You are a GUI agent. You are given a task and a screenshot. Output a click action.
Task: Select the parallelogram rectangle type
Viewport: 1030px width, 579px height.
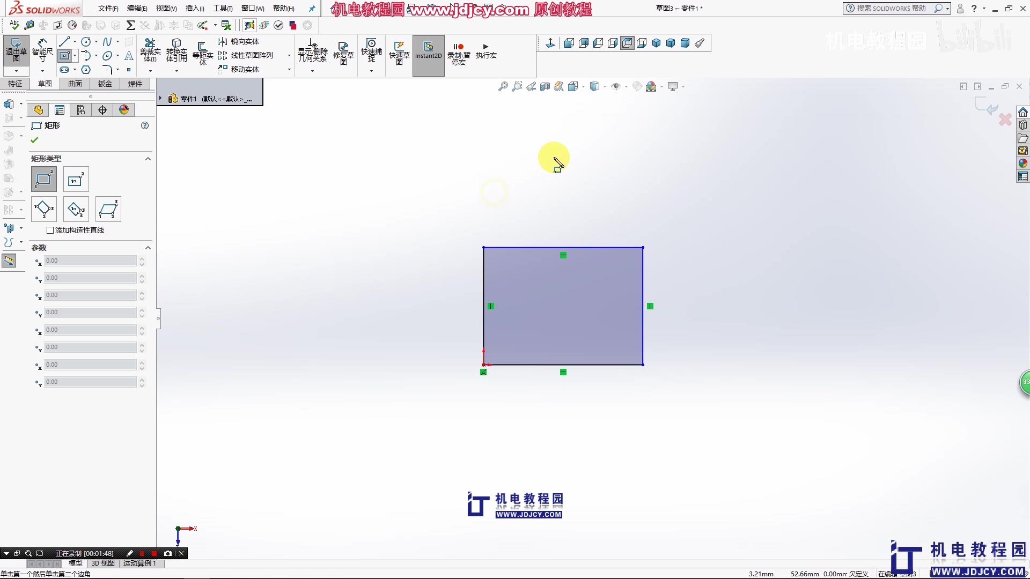pyautogui.click(x=108, y=209)
